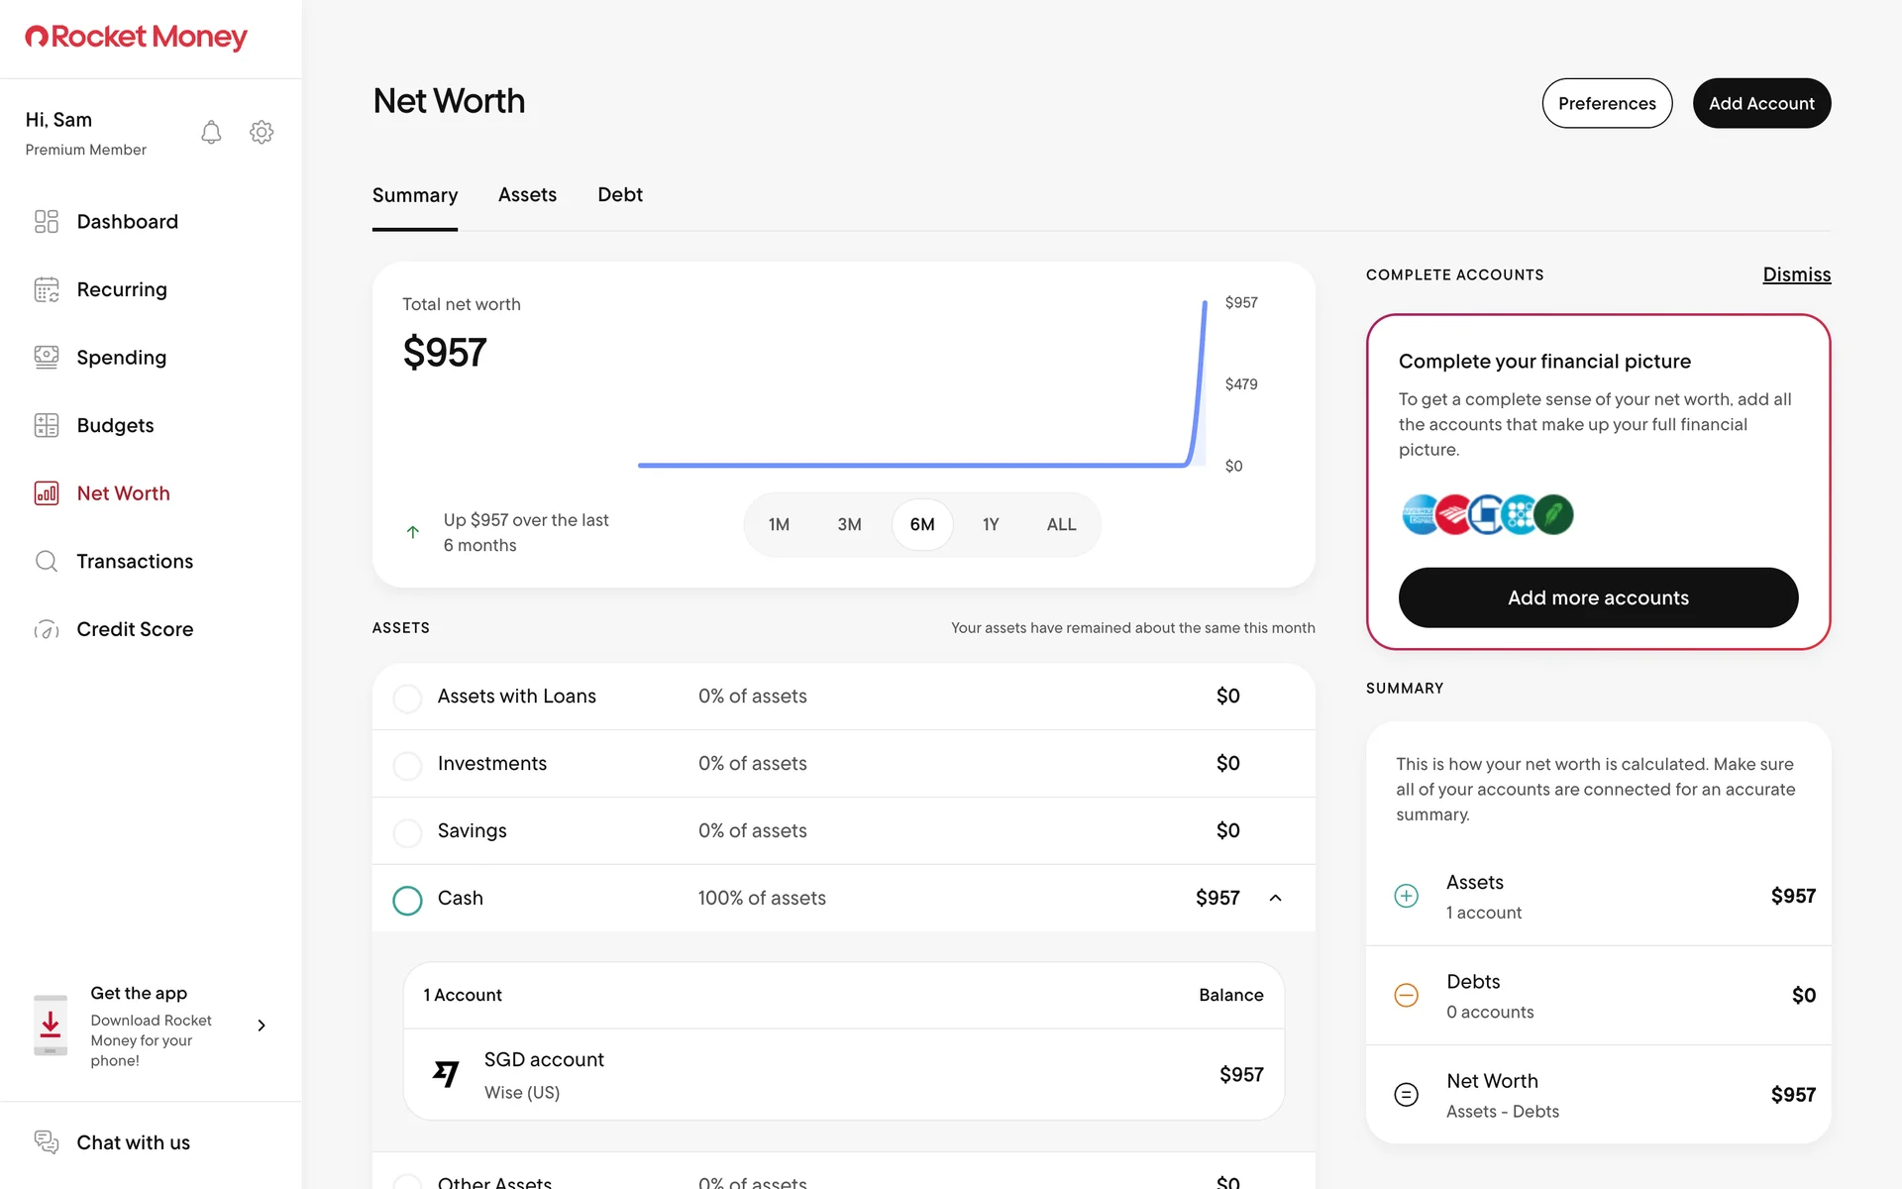Select the ALL time range
This screenshot has height=1189, width=1902.
click(1061, 524)
